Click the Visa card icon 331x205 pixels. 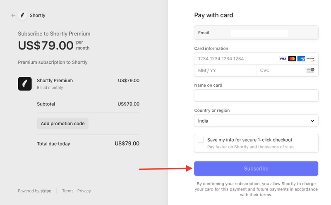point(283,59)
